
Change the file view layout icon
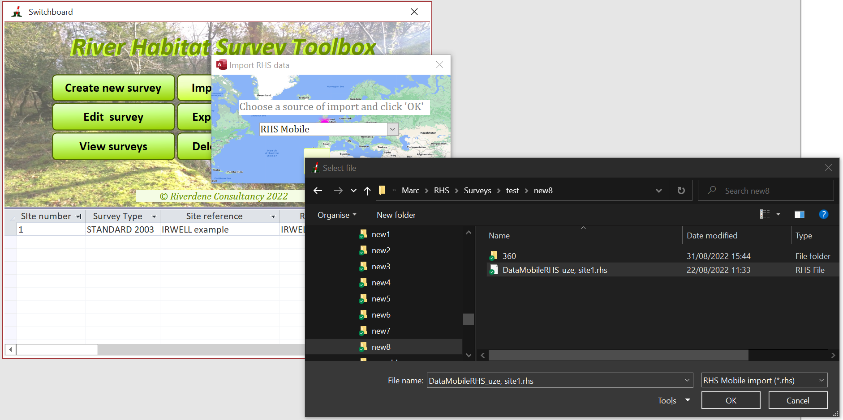(765, 215)
